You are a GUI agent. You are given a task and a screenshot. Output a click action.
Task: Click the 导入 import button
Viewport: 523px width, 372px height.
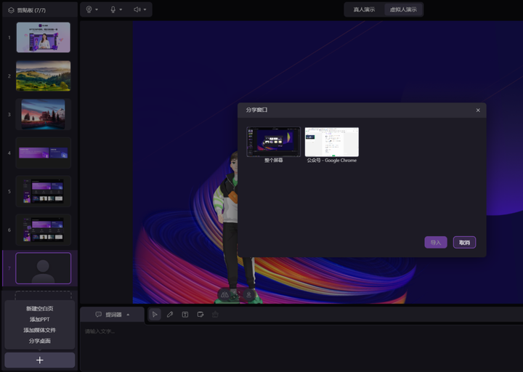(x=436, y=242)
